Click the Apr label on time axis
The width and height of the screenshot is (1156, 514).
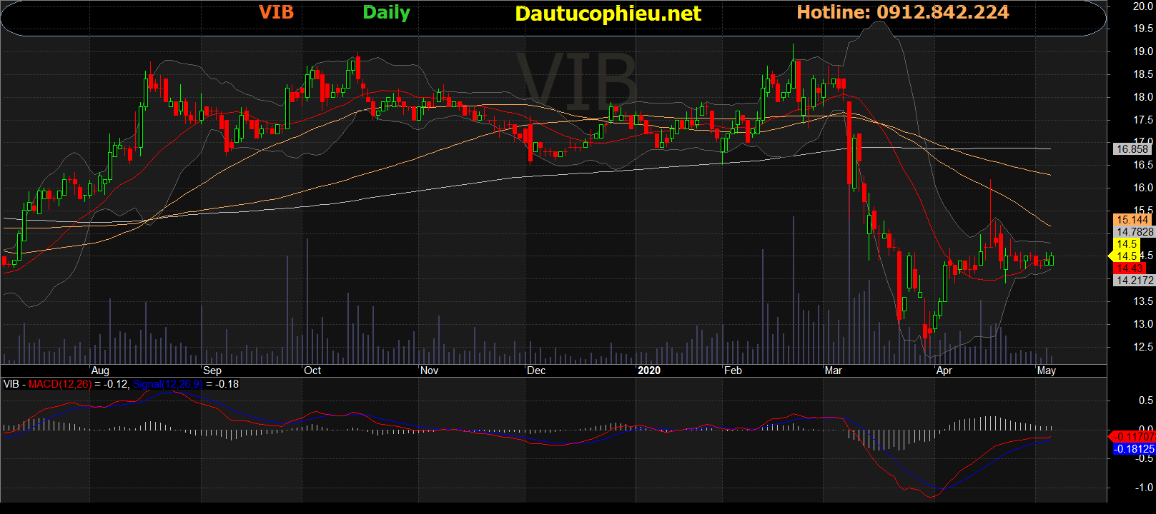(x=944, y=371)
